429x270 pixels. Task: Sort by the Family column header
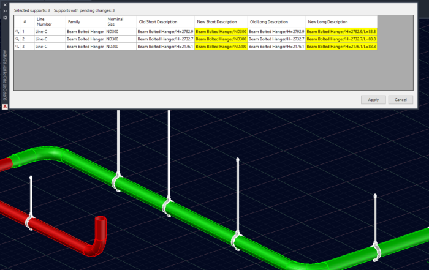tap(85, 22)
